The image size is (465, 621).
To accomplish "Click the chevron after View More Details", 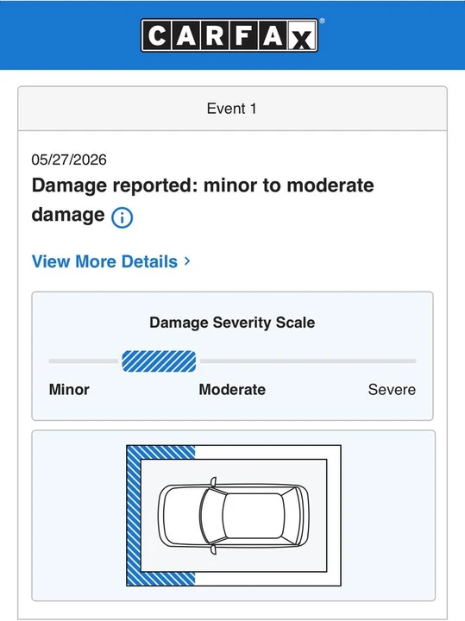I will click(187, 261).
